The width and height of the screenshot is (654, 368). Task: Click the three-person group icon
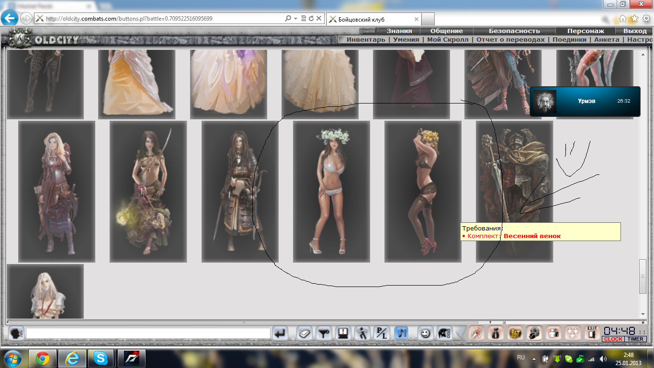[x=573, y=333]
